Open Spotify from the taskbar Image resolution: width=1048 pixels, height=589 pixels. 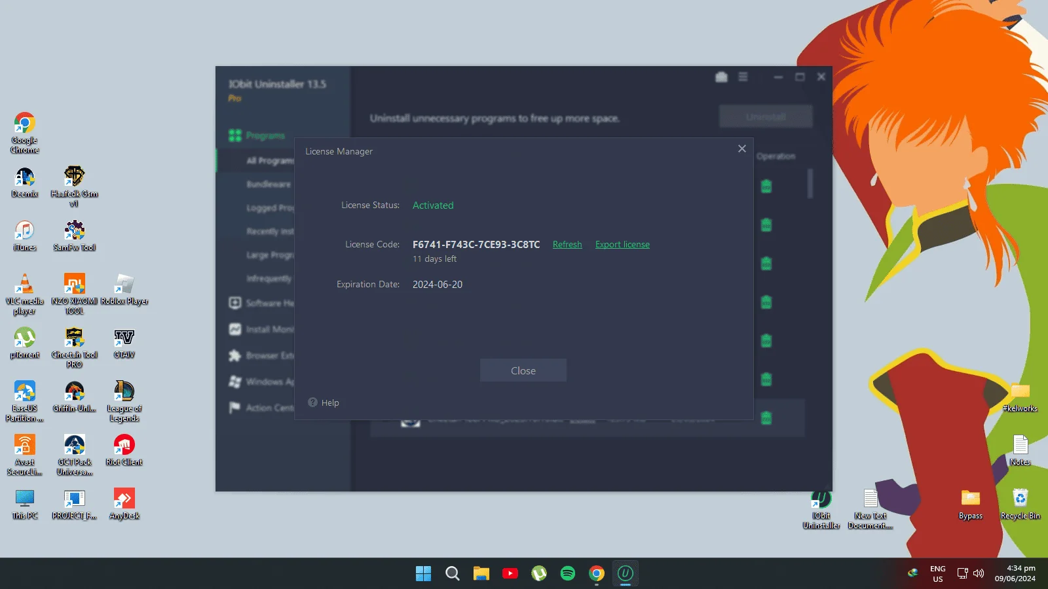click(568, 573)
